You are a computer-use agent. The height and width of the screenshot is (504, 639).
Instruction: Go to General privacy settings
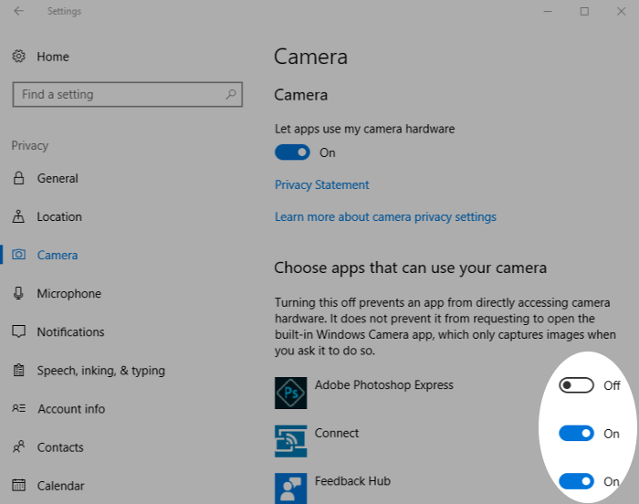(58, 179)
